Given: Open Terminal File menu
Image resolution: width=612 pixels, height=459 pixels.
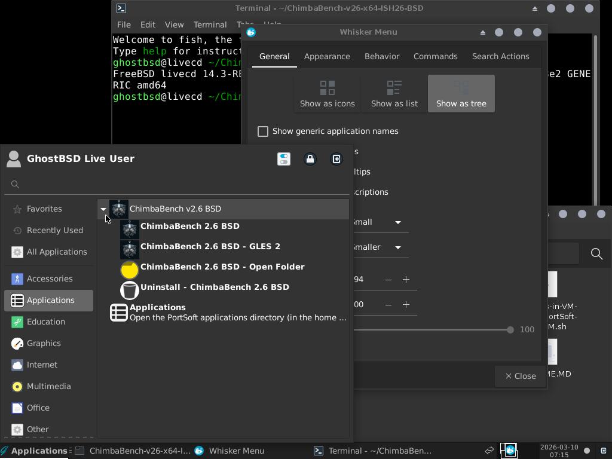Looking at the screenshot, I should coord(124,25).
